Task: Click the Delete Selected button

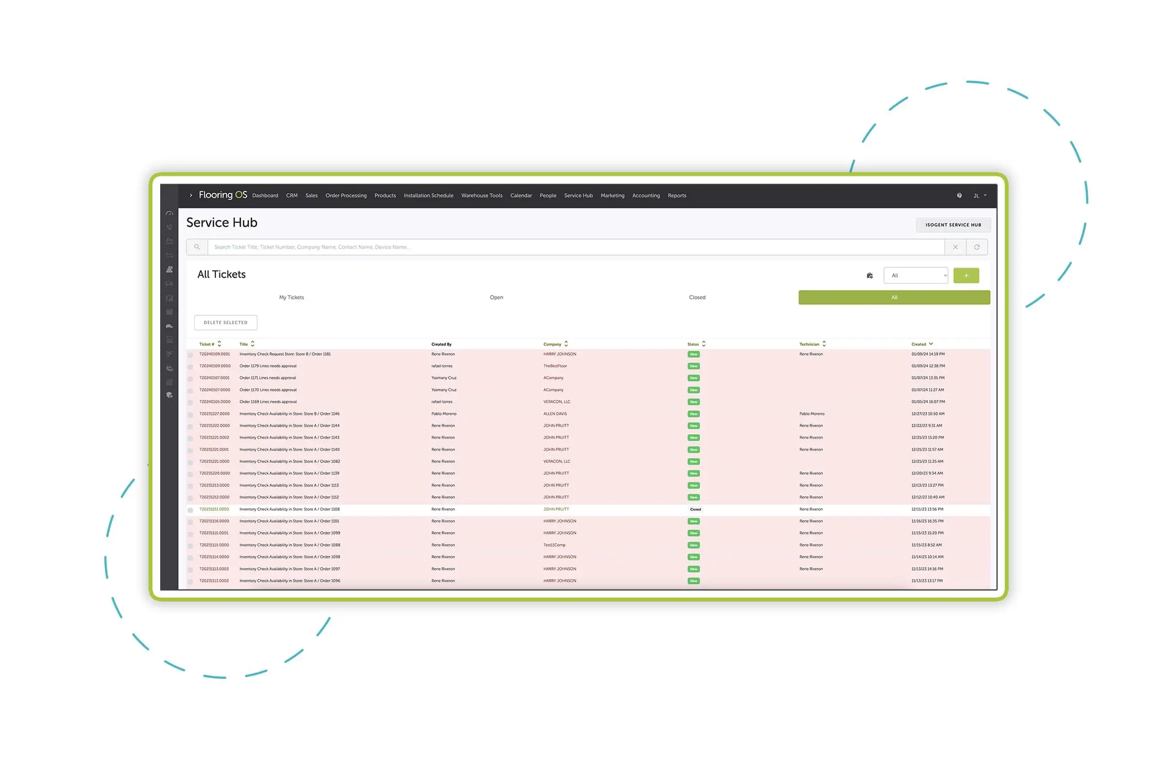Action: (x=226, y=321)
